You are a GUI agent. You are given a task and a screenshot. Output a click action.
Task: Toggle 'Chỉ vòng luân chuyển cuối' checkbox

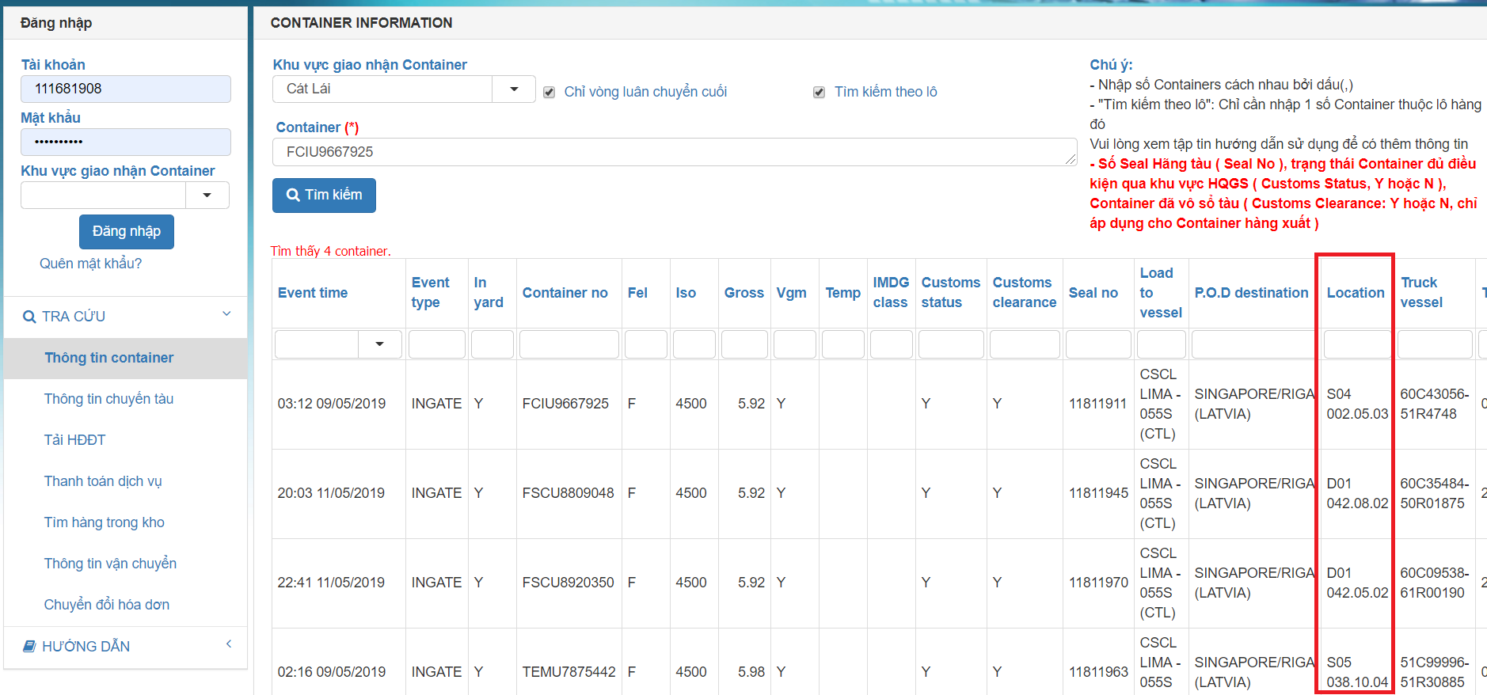tap(549, 93)
